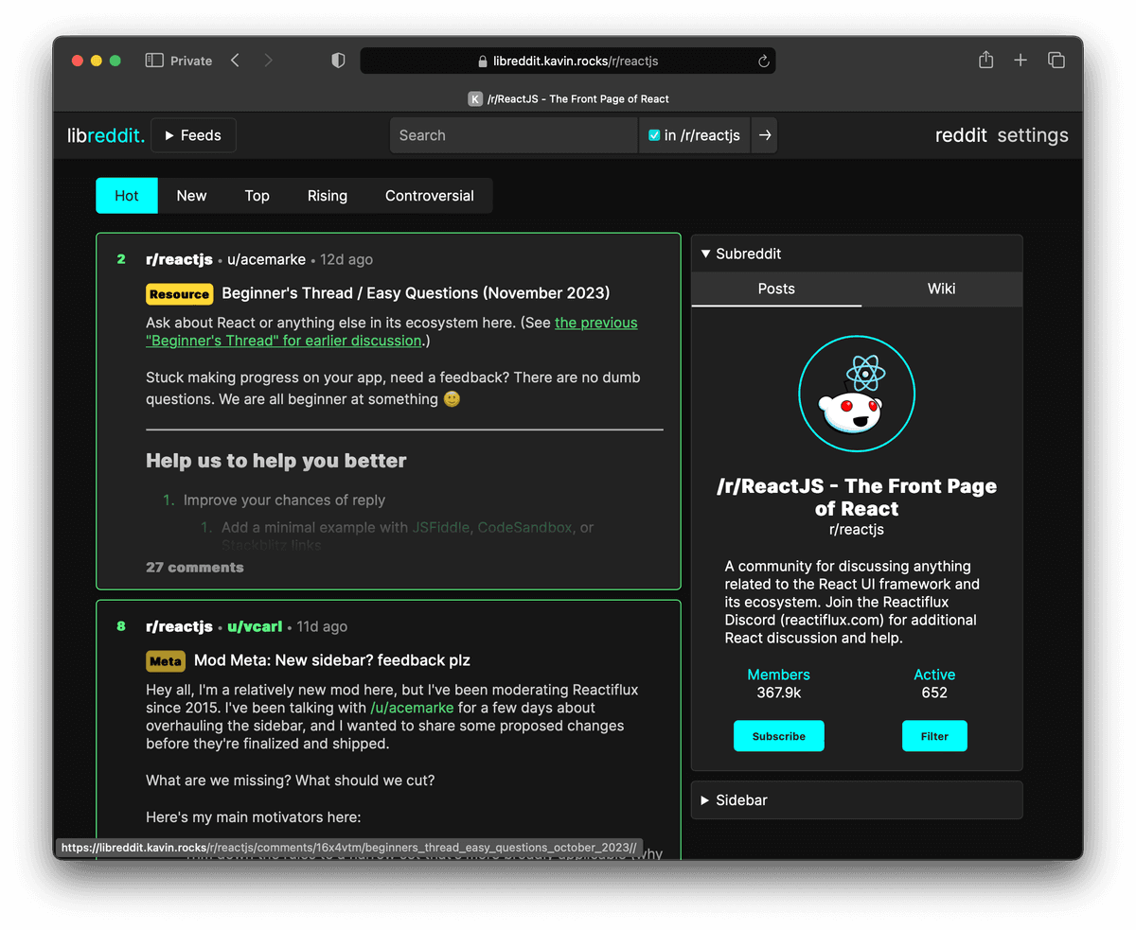1136x930 pixels.
Task: Select the Posts tab in subreddit panel
Action: [x=776, y=289]
